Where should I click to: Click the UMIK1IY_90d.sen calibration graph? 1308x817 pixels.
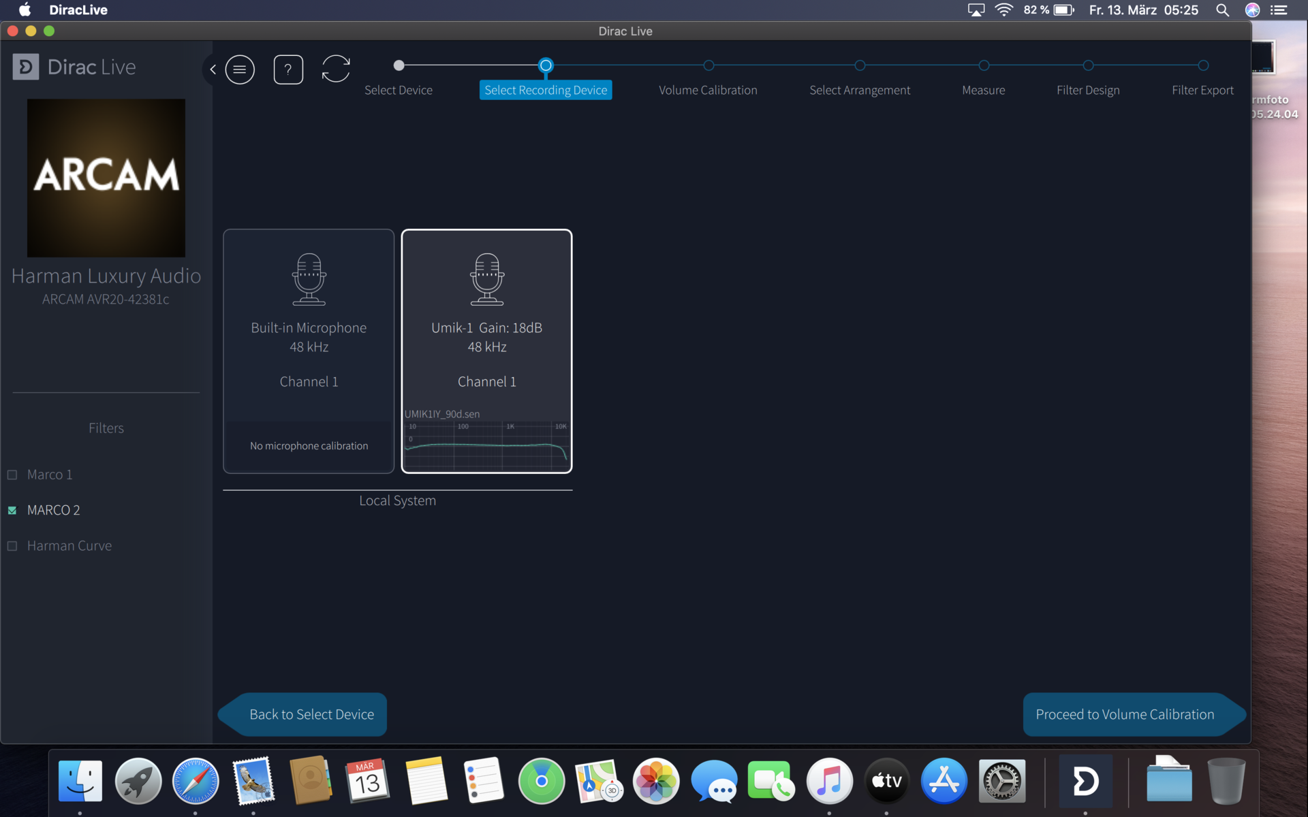click(486, 445)
